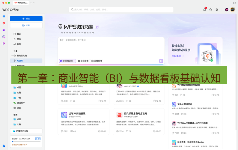Open the settings sliders icon in header
This screenshot has height=150, width=238.
tap(217, 10)
